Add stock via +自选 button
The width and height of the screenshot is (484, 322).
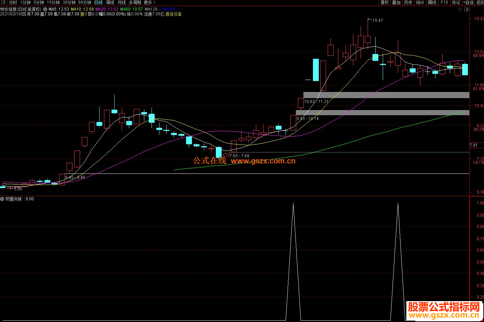tap(469, 2)
